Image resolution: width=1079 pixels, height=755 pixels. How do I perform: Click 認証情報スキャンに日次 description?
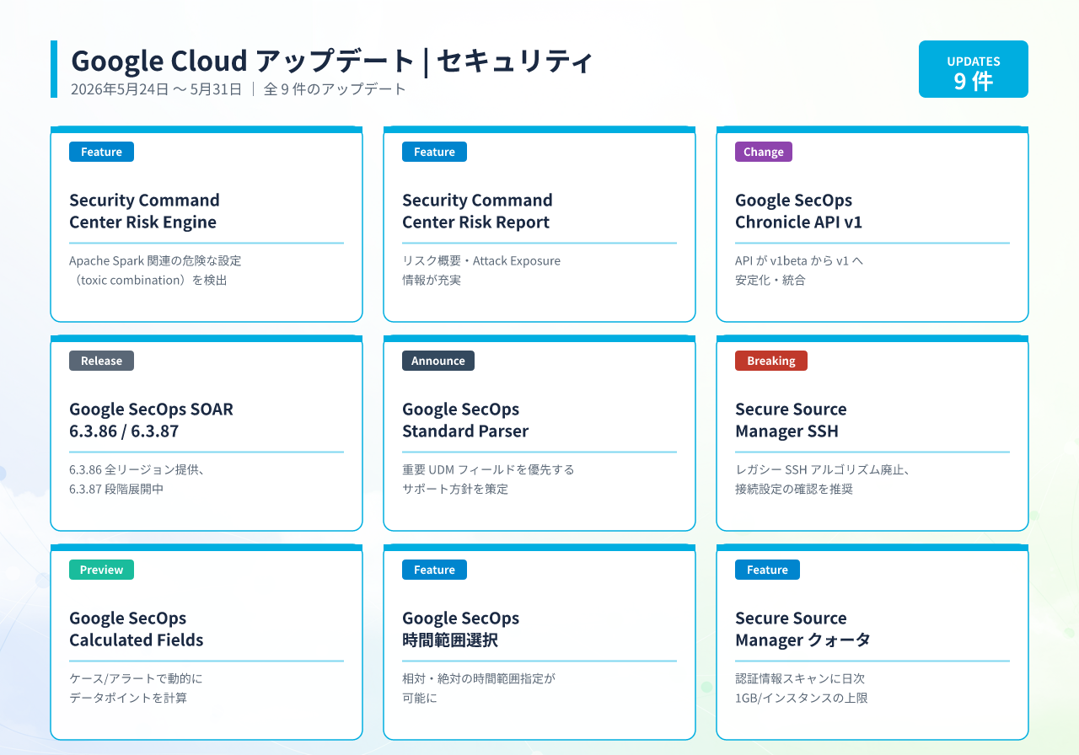(802, 688)
